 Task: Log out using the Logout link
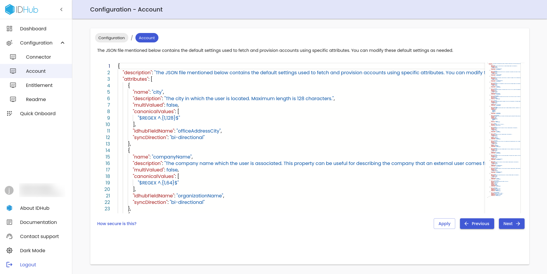point(28,265)
